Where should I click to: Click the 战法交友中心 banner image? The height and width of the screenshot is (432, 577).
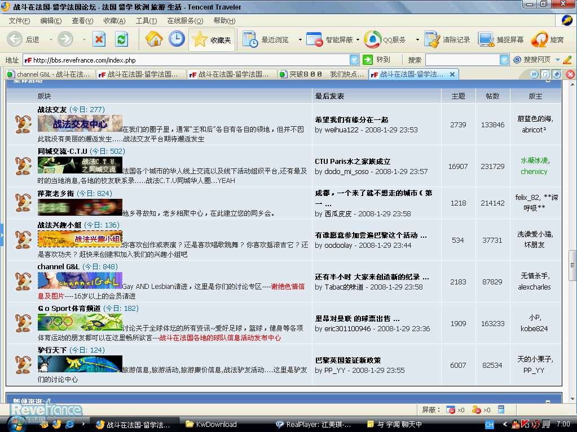[80, 123]
